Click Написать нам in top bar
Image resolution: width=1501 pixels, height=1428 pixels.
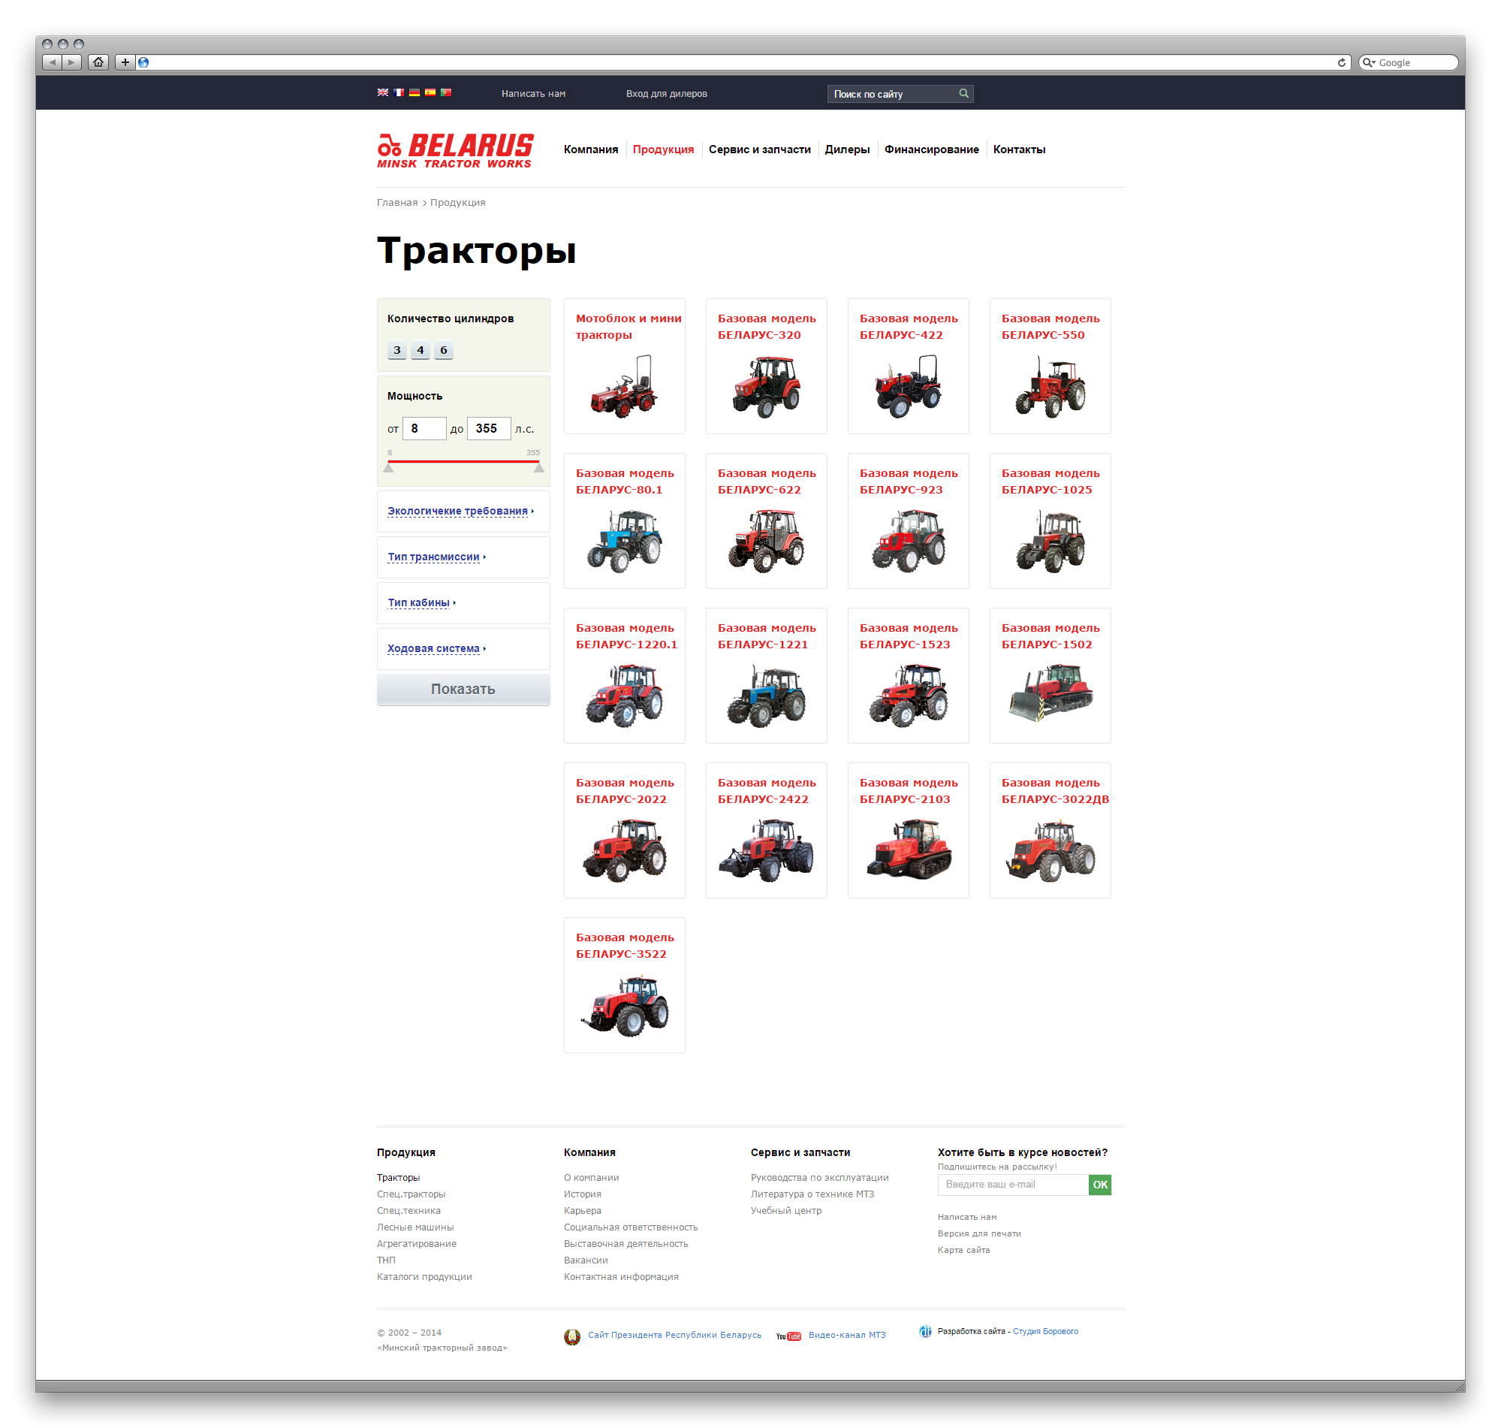(533, 94)
